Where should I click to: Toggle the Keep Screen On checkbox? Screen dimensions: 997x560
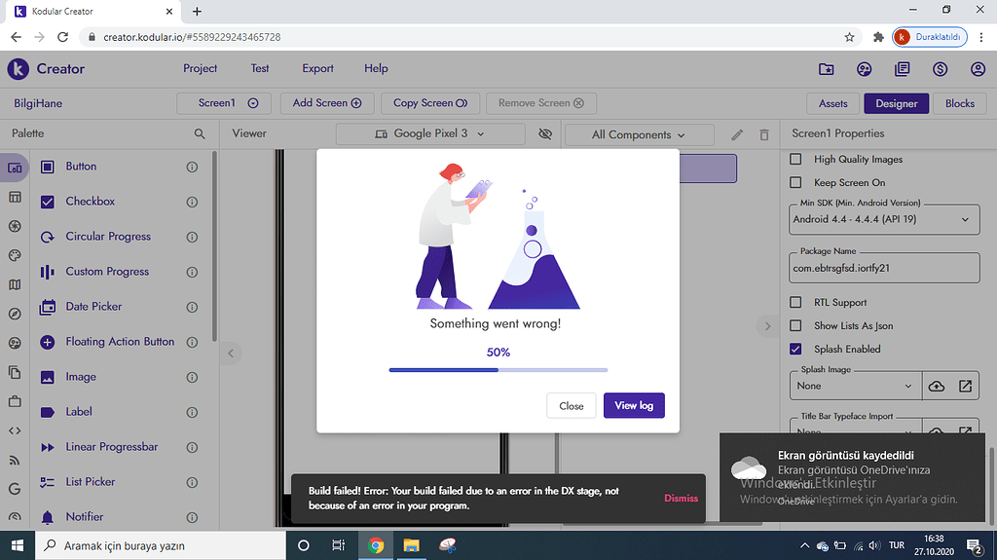[x=795, y=182]
